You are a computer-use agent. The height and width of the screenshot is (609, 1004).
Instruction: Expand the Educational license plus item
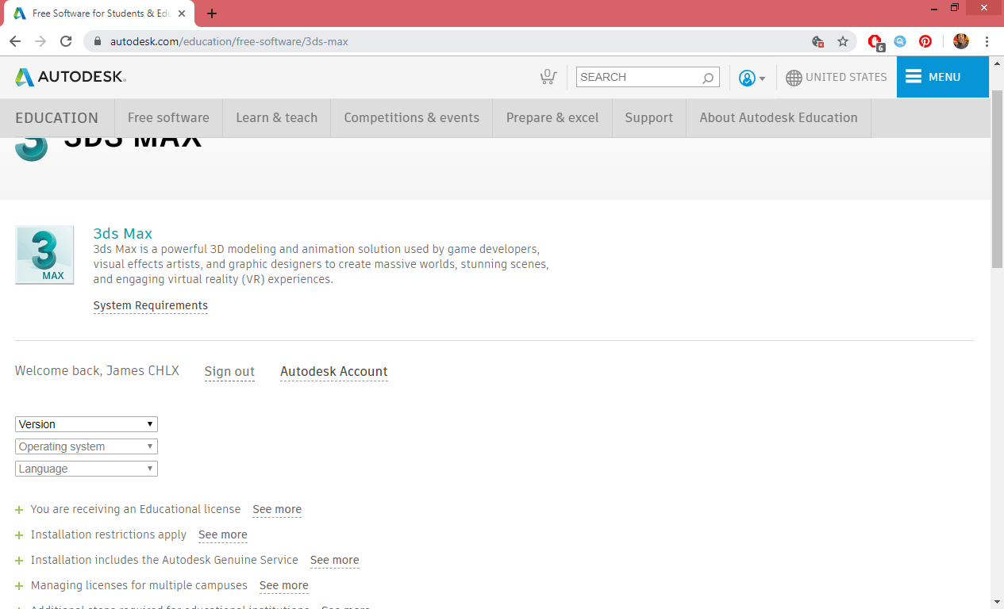click(19, 510)
